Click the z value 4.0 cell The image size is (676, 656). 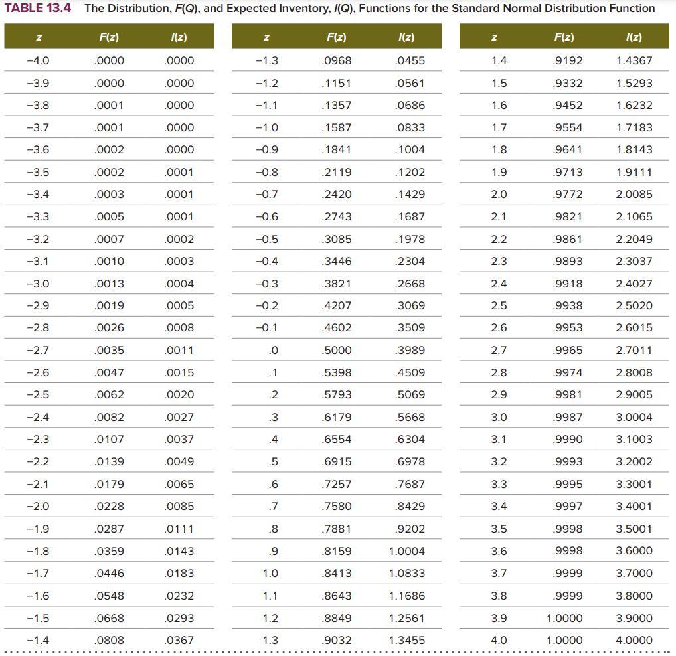(x=499, y=640)
